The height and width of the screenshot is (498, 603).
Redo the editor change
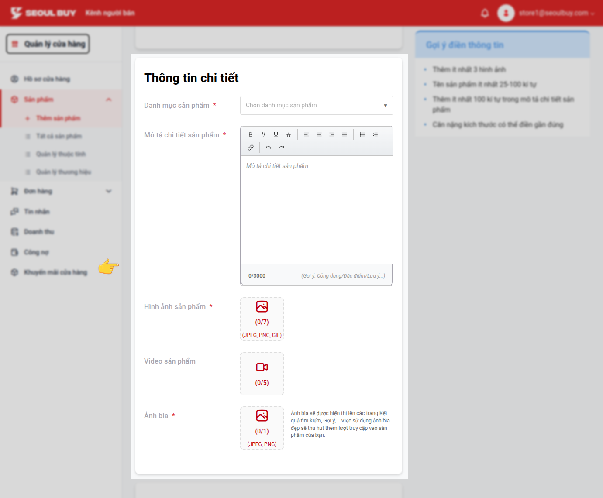coord(281,148)
